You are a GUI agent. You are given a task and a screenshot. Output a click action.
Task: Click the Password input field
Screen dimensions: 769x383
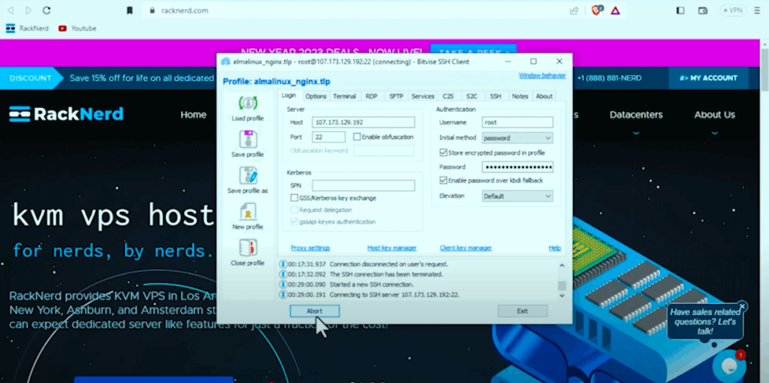tap(517, 167)
